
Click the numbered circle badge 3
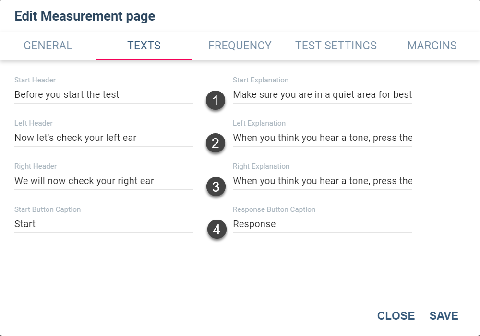216,186
